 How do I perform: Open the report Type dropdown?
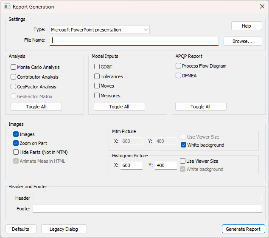pos(100,30)
